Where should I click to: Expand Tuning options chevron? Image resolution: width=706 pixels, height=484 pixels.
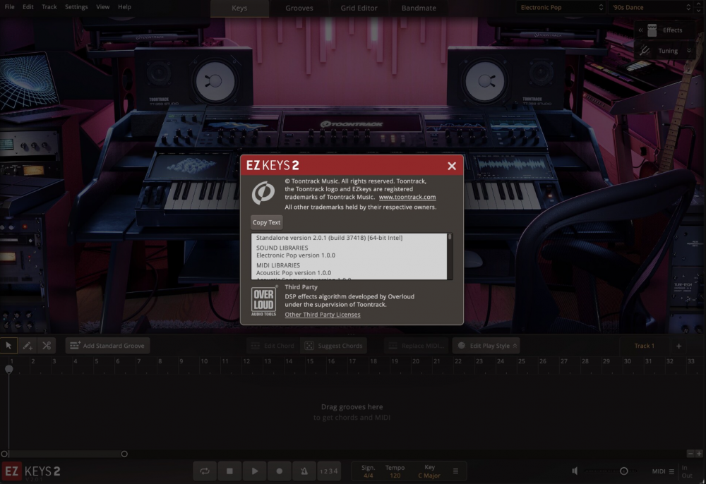coord(689,51)
